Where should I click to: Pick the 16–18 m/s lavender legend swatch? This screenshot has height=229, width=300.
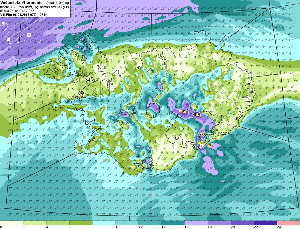[x=196, y=223]
